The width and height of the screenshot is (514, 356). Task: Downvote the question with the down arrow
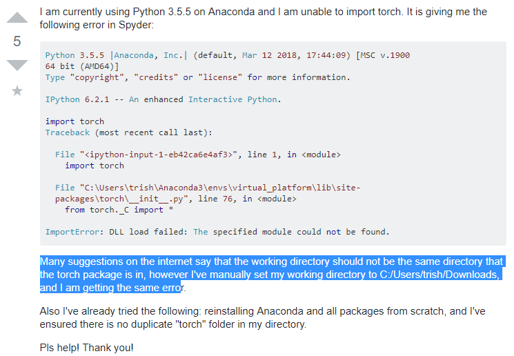pyautogui.click(x=17, y=65)
